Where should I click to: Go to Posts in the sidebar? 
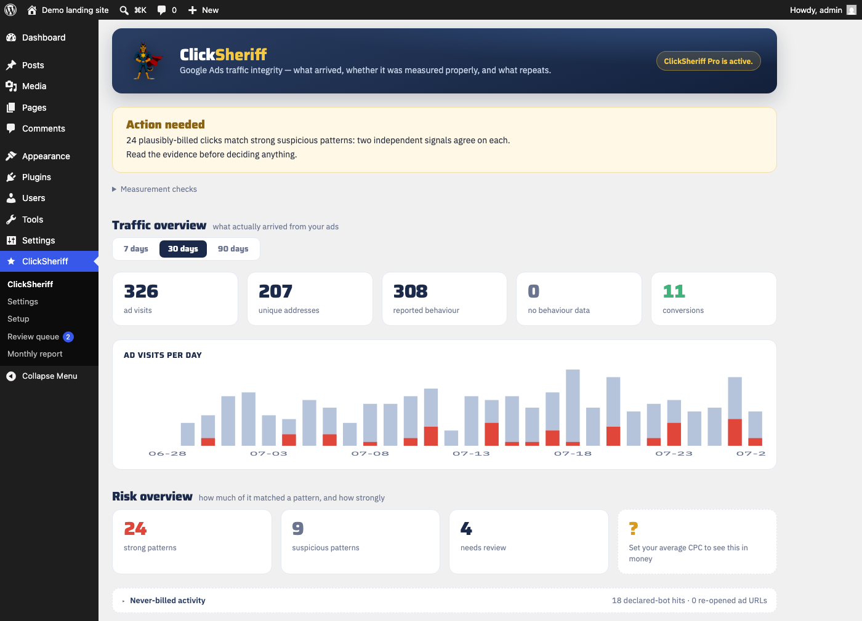[49, 65]
